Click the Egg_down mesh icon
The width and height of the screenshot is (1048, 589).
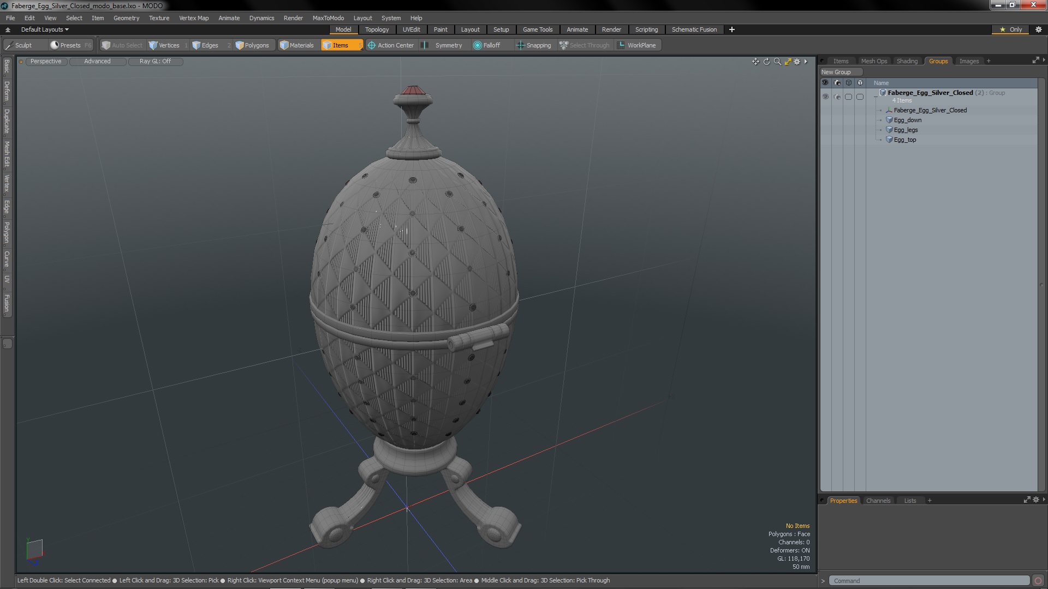click(889, 120)
